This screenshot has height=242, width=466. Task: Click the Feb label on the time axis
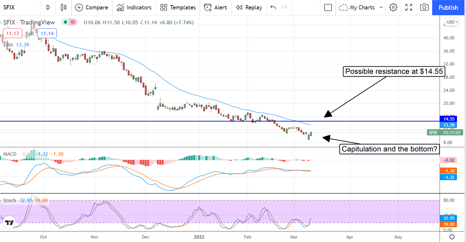point(247,236)
